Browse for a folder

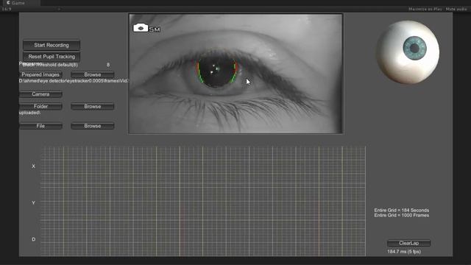coord(93,106)
